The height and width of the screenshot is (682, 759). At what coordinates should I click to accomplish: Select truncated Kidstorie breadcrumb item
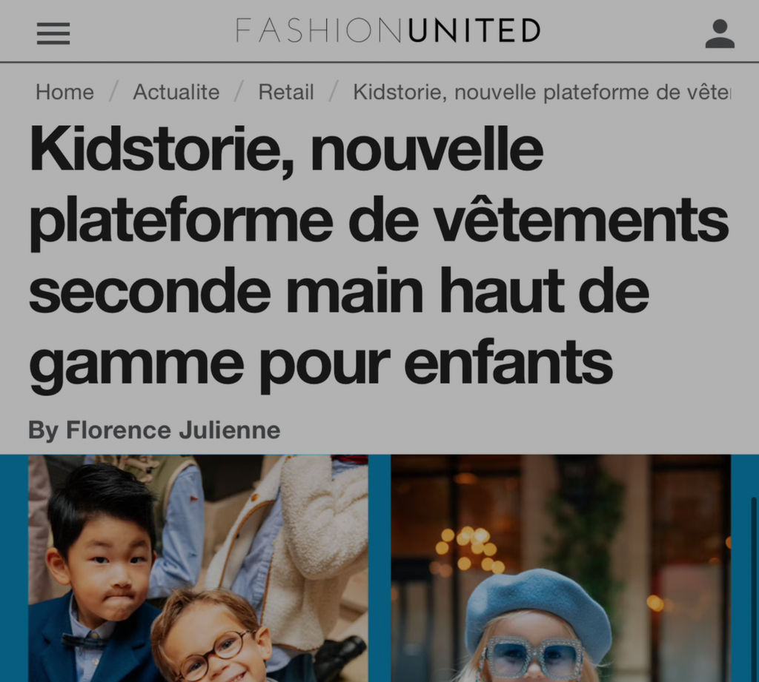[542, 92]
